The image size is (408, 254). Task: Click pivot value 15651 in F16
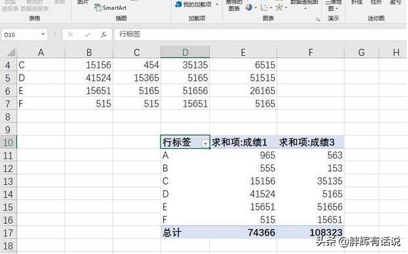point(311,220)
